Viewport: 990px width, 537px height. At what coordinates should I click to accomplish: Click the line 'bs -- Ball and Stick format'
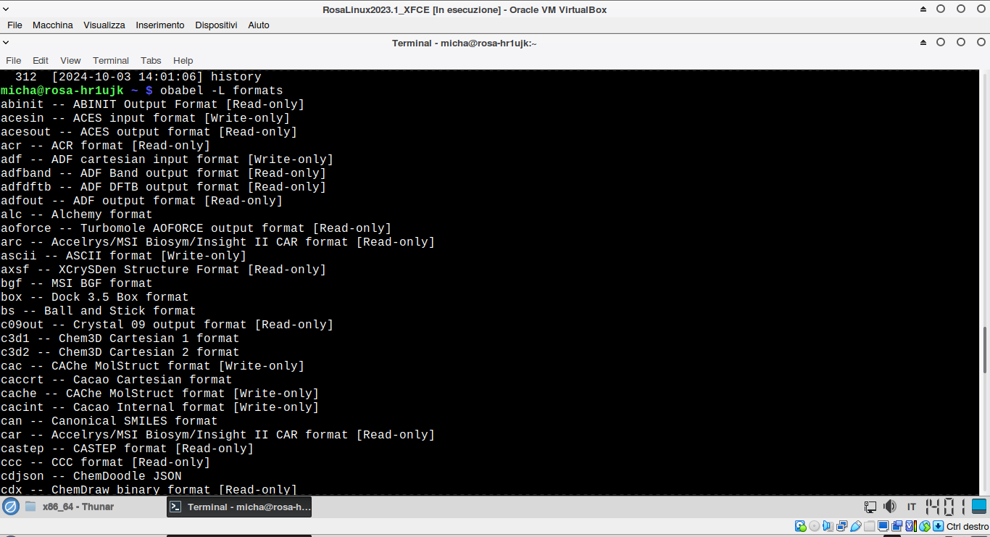(99, 311)
